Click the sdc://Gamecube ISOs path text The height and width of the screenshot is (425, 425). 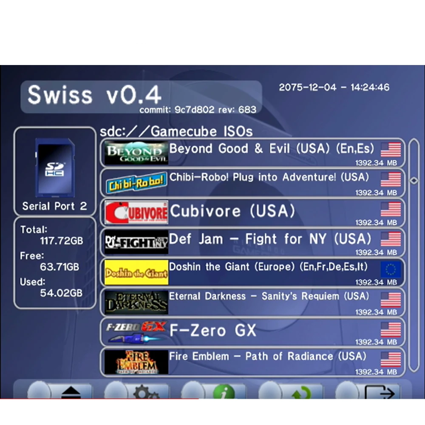pyautogui.click(x=176, y=131)
